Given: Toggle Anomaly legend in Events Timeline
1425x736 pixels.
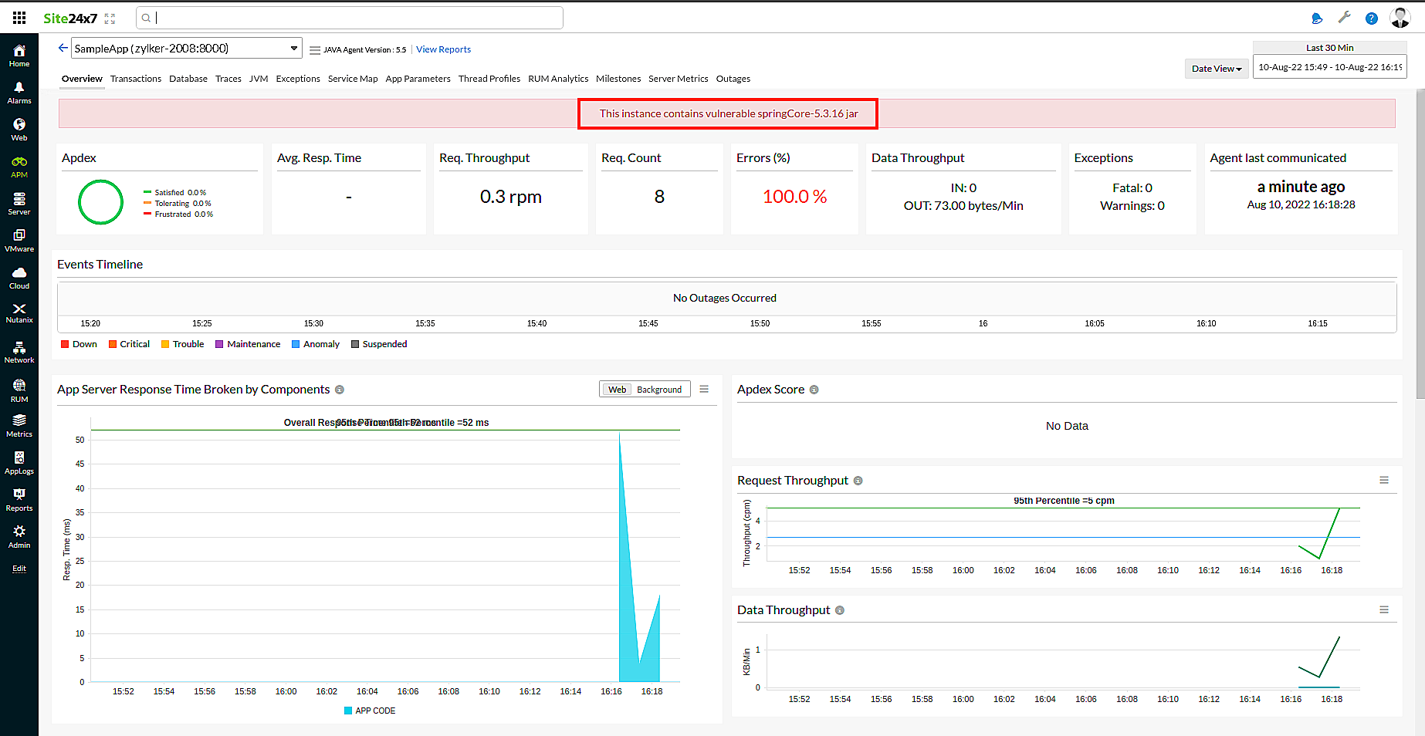Looking at the screenshot, I should point(316,344).
